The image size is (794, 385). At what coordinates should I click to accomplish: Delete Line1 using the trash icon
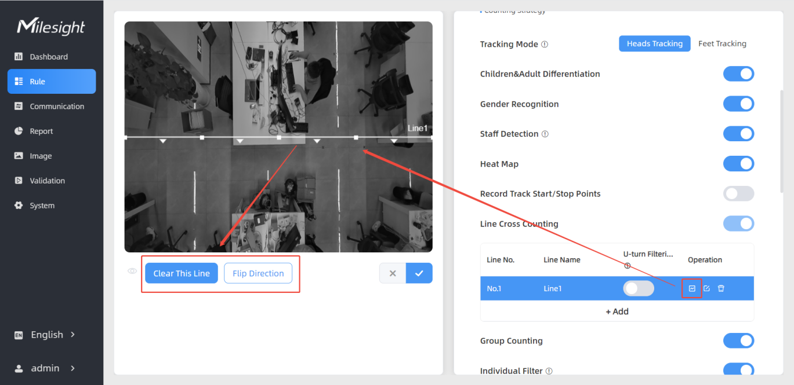721,288
